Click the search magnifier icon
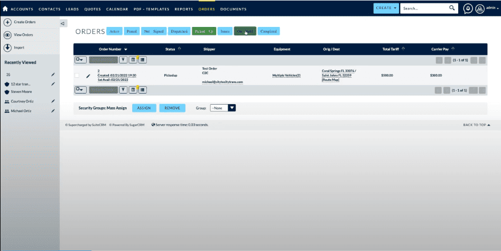The width and height of the screenshot is (501, 251). 452,8
